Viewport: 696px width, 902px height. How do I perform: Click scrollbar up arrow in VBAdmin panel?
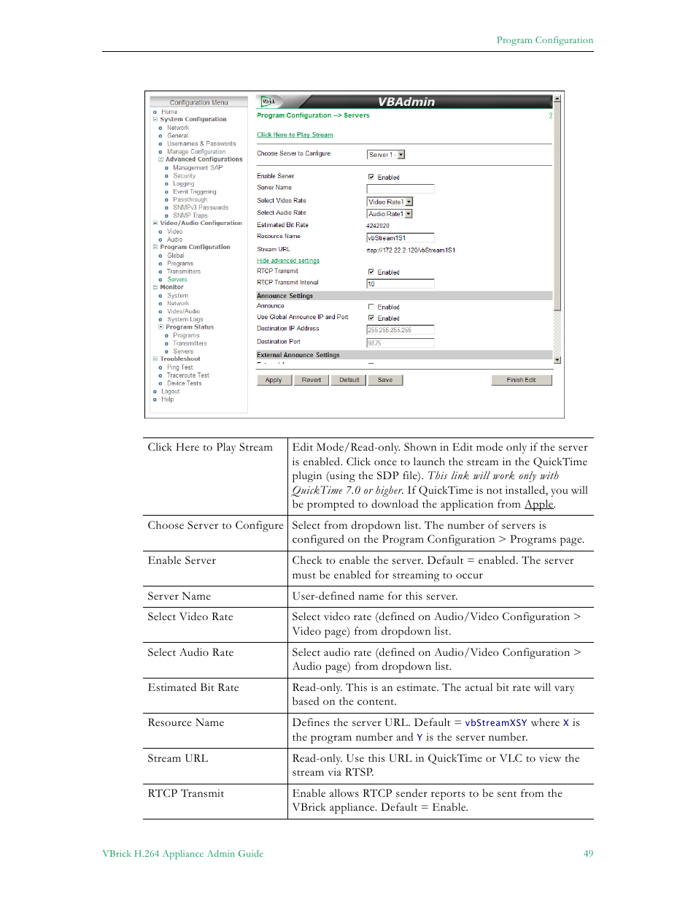pyautogui.click(x=557, y=99)
